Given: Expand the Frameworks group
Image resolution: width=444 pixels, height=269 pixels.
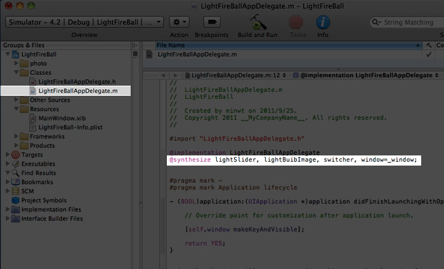Looking at the screenshot, I should click(x=16, y=136).
